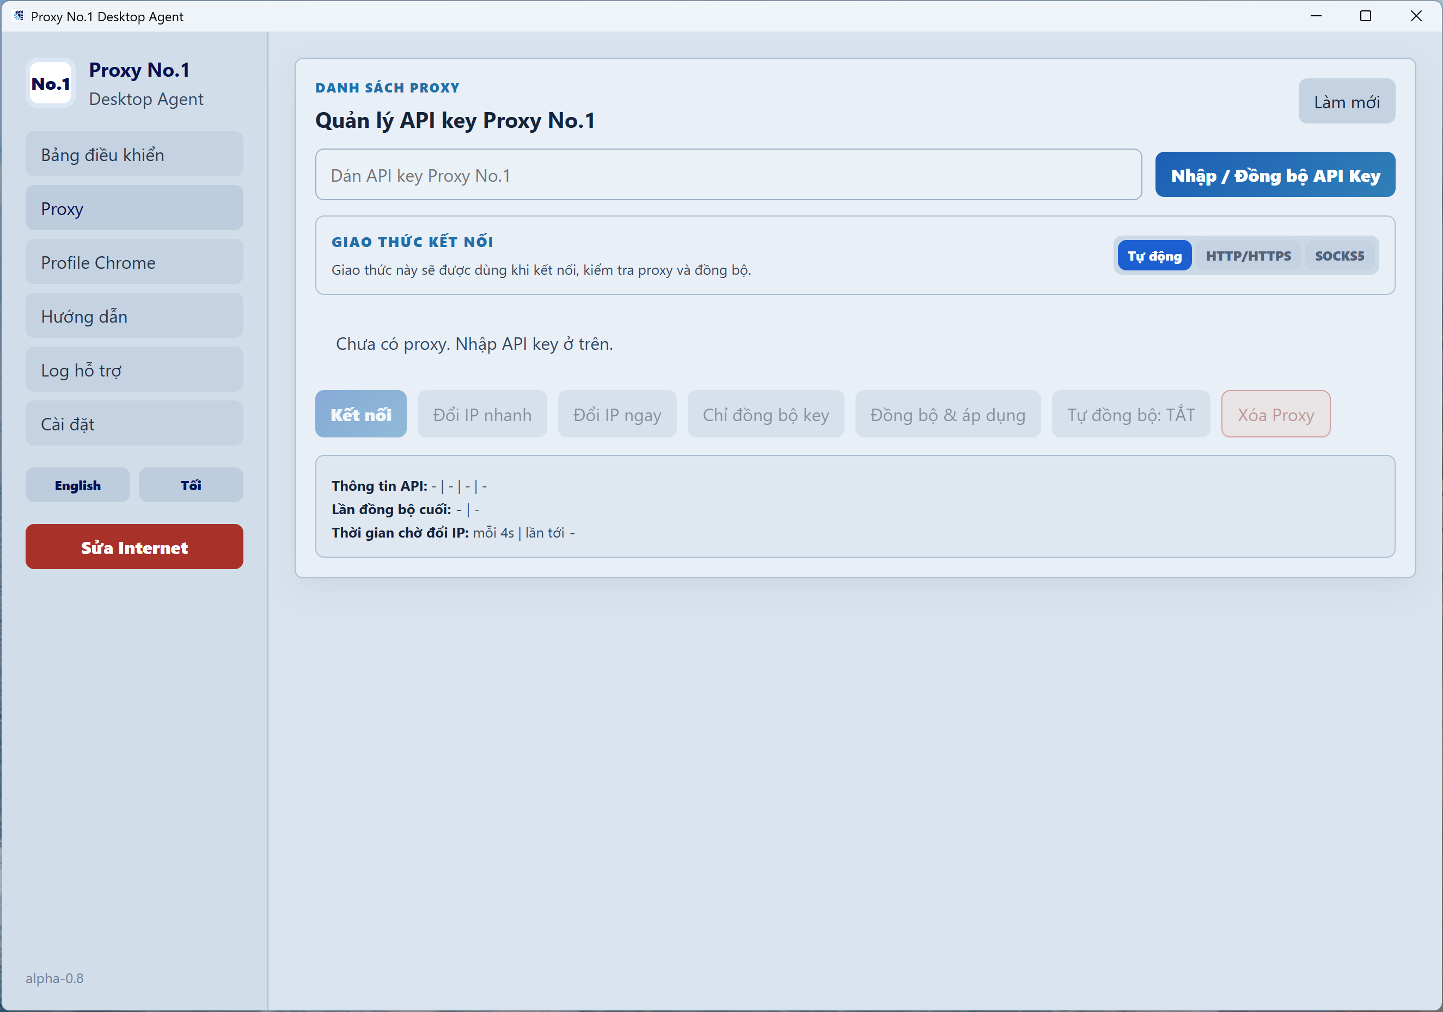Click the 'Proxy No.1' sidebar brand name
The width and height of the screenshot is (1443, 1012).
click(x=139, y=70)
